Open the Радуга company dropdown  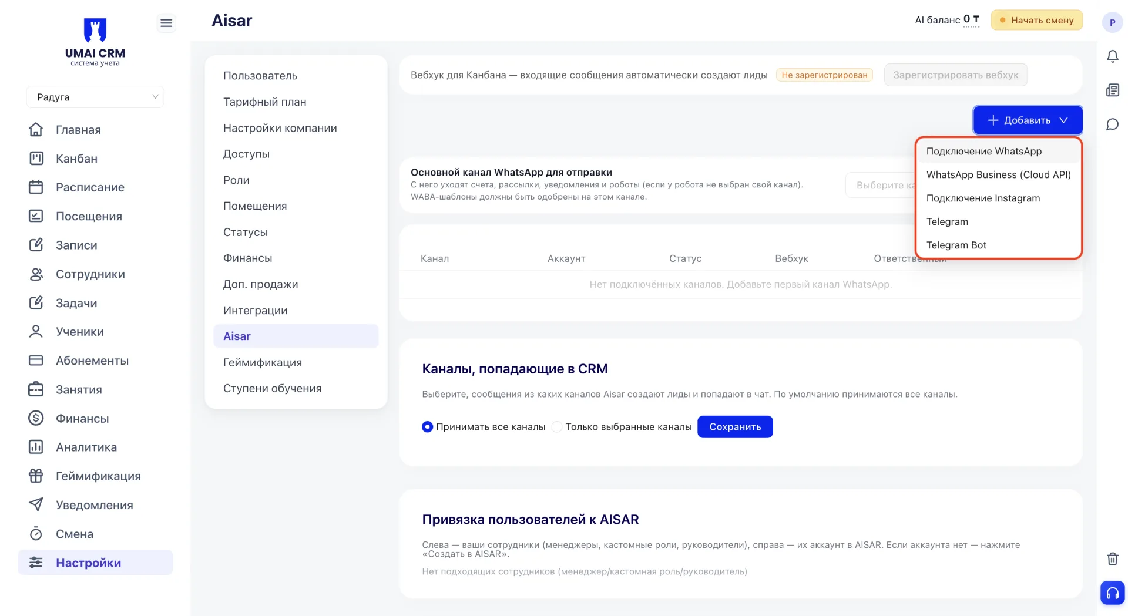95,97
